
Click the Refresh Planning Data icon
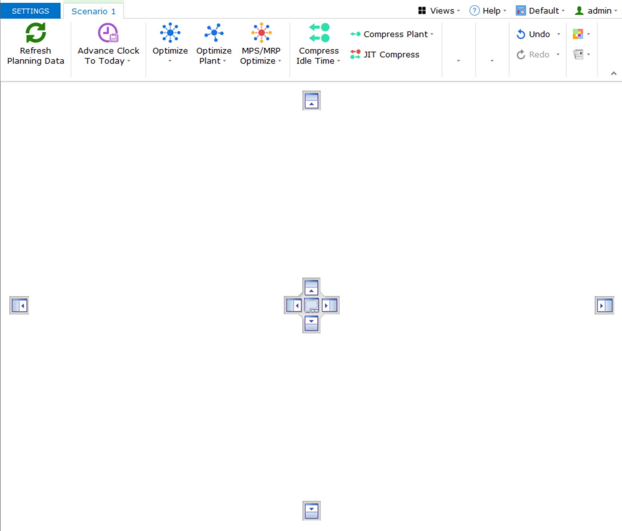36,33
